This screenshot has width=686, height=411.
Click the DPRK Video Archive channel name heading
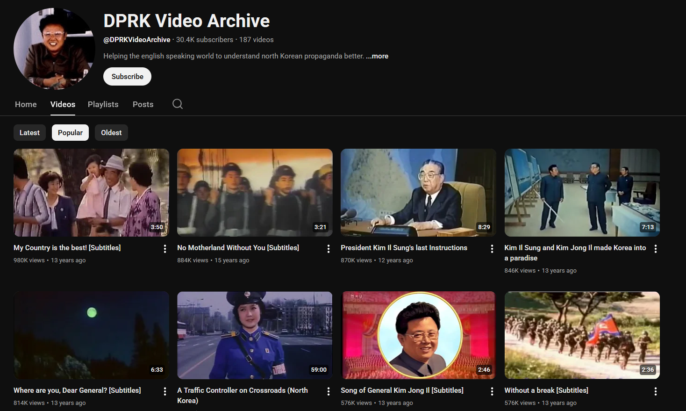(x=186, y=21)
